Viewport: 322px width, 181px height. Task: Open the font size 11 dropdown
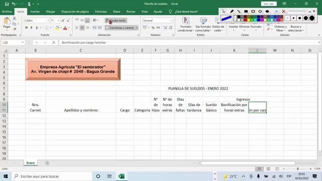tap(58, 21)
